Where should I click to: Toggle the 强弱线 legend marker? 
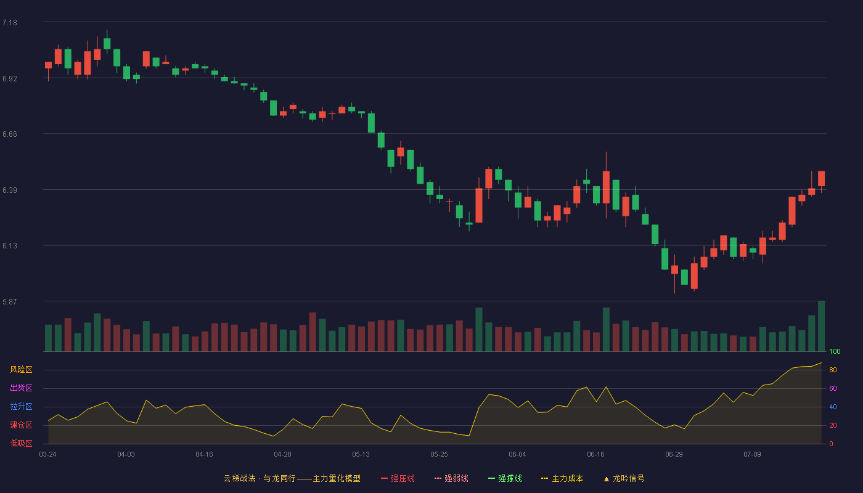[438, 478]
